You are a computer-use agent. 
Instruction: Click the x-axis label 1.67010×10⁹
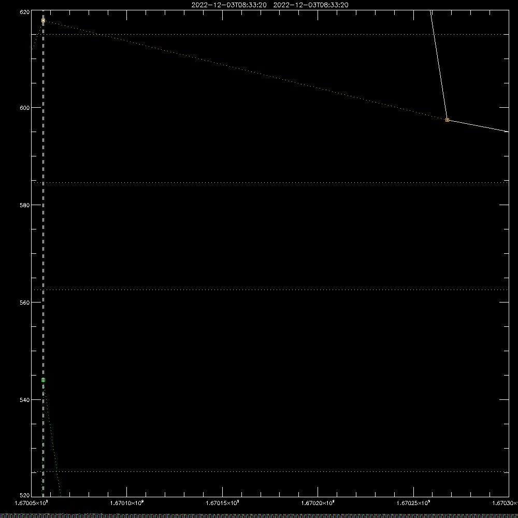[127, 503]
